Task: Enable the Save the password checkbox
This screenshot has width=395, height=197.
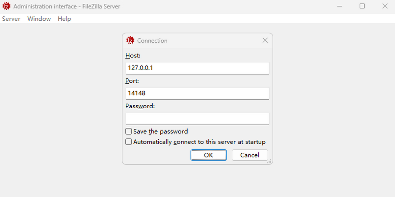Action: tap(129, 132)
